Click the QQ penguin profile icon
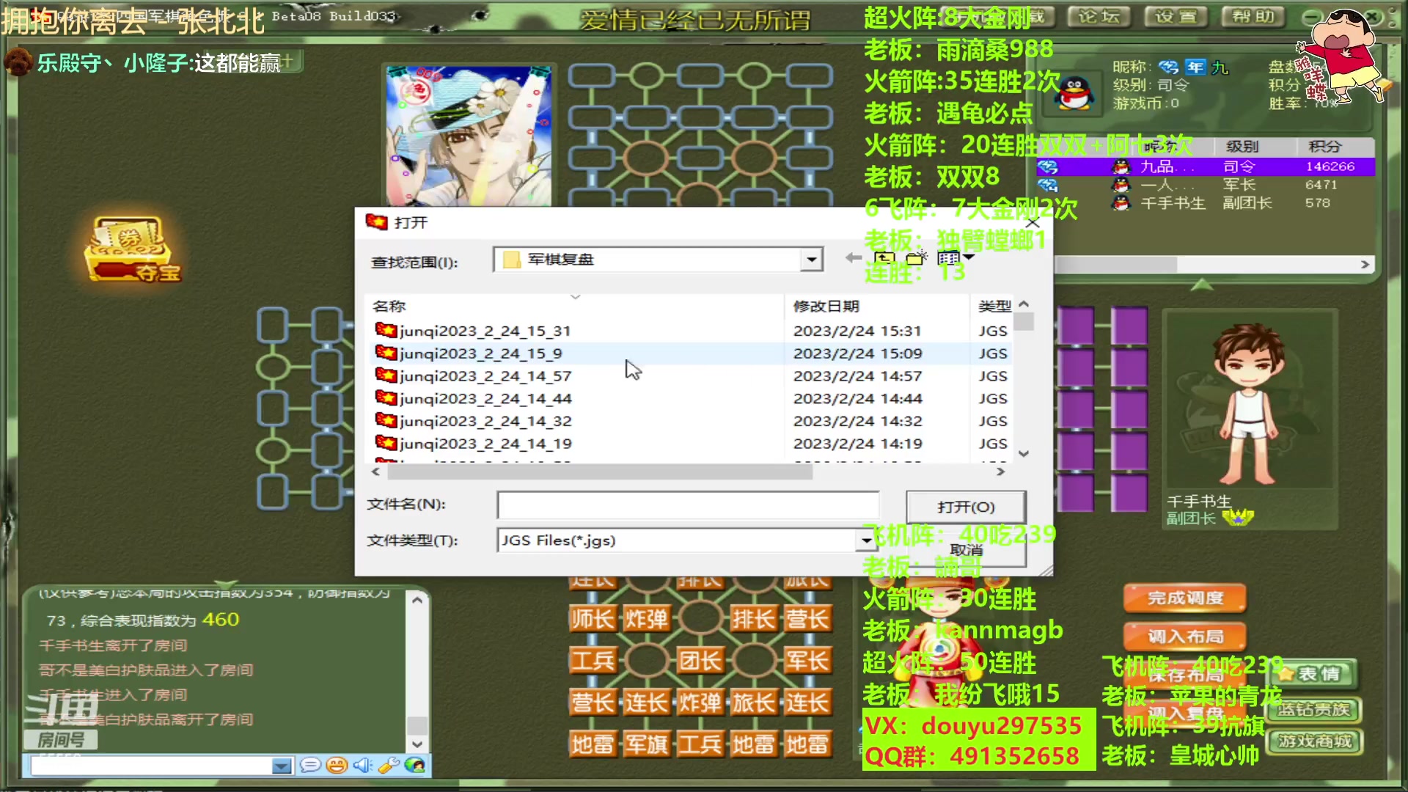1408x792 pixels. coord(1074,93)
